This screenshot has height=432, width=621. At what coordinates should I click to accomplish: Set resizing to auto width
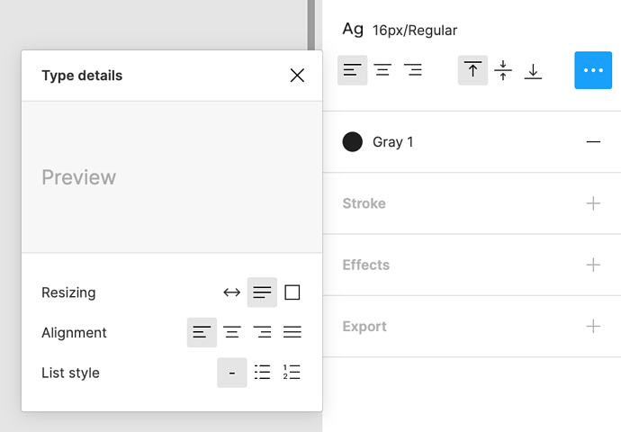(x=231, y=292)
